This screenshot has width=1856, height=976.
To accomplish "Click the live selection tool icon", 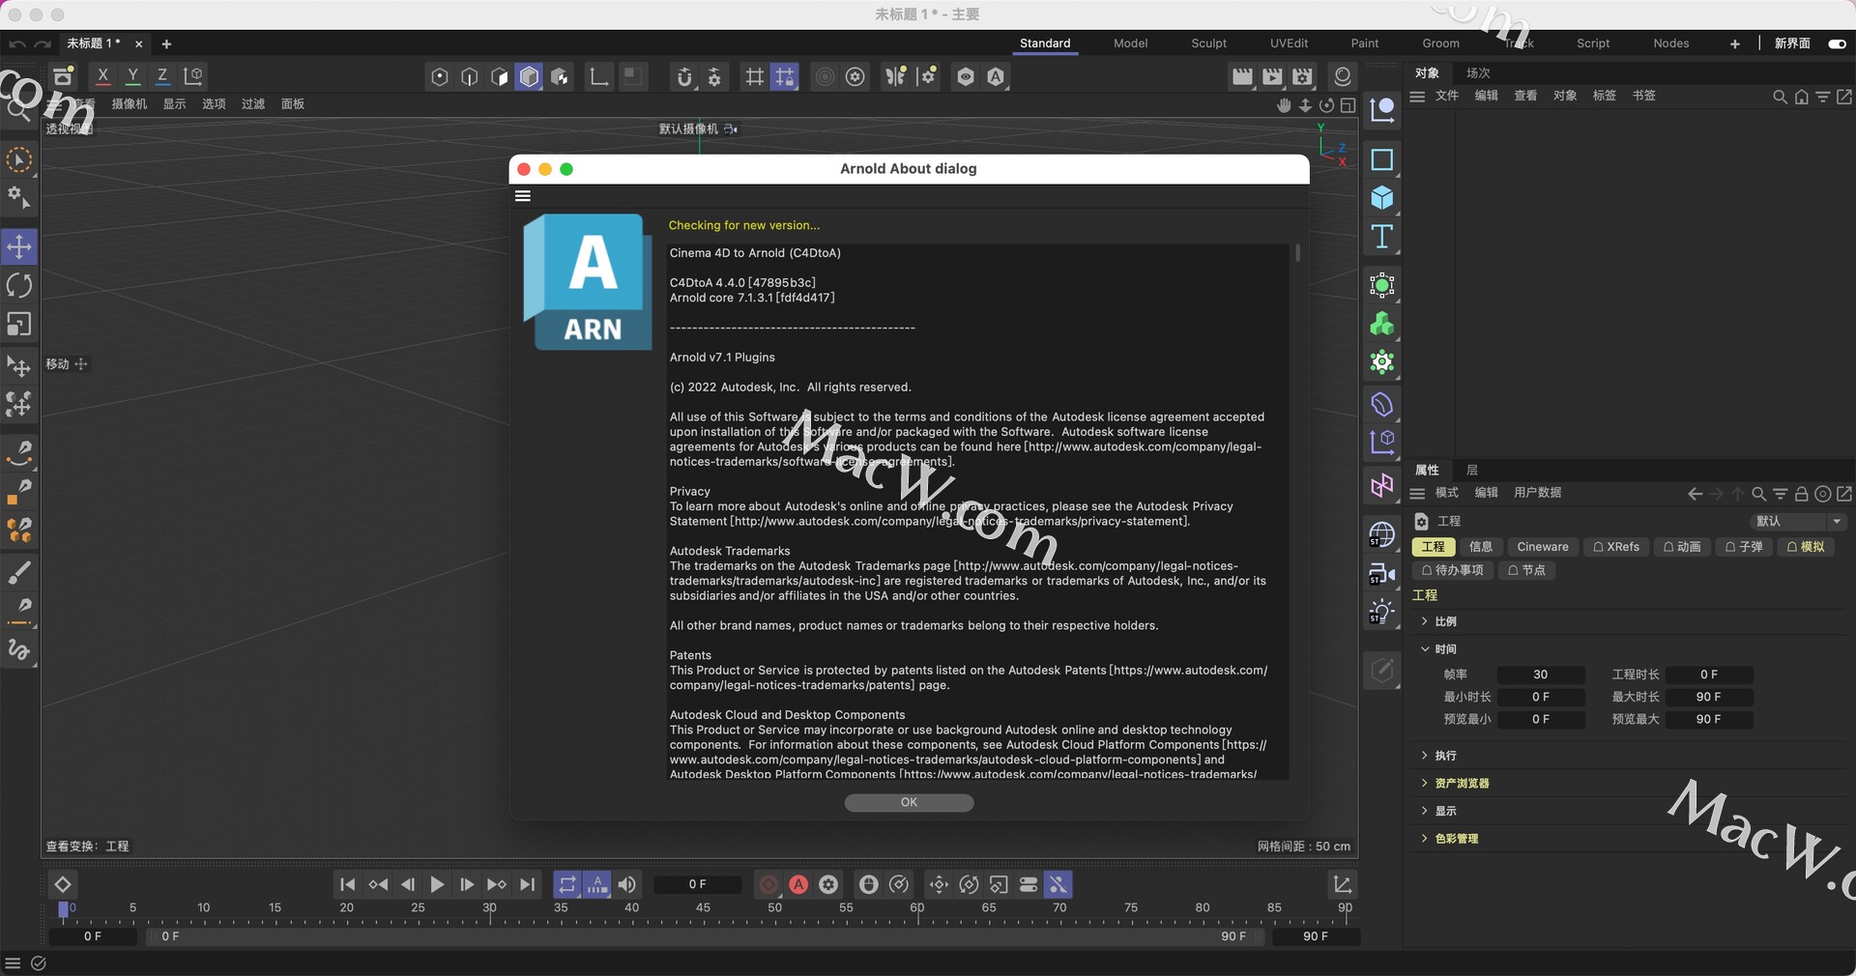I will (x=19, y=160).
